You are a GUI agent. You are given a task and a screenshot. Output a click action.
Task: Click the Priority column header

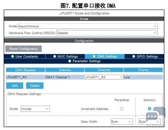(143, 70)
